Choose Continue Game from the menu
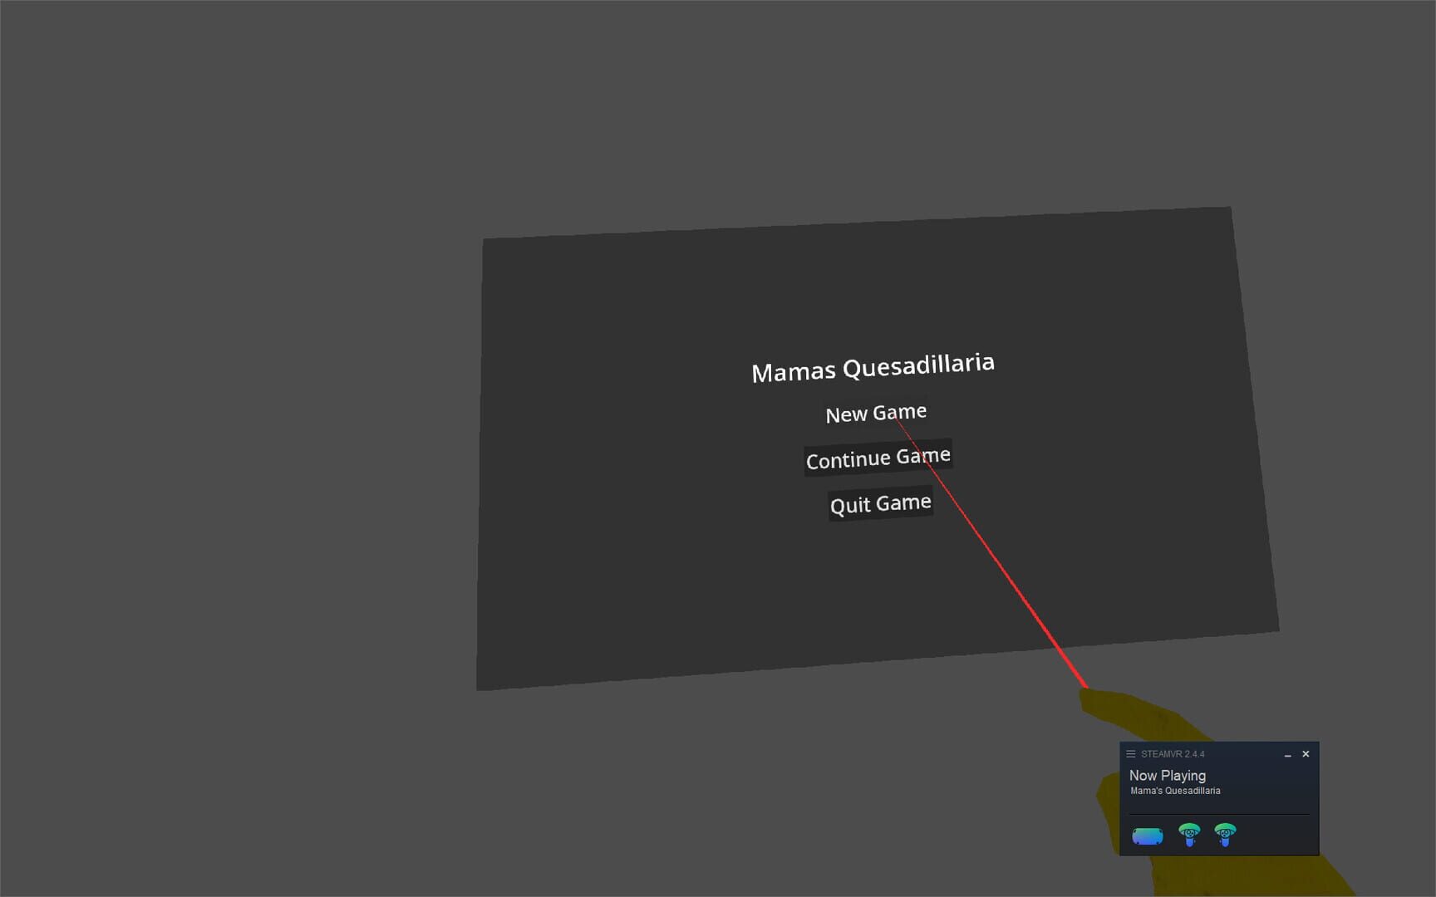 coord(878,458)
